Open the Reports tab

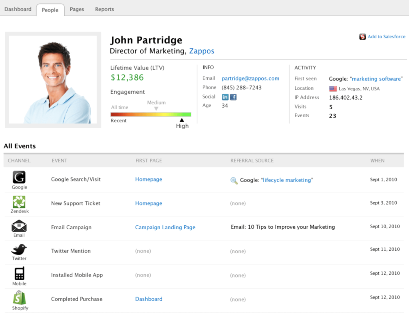coord(104,9)
